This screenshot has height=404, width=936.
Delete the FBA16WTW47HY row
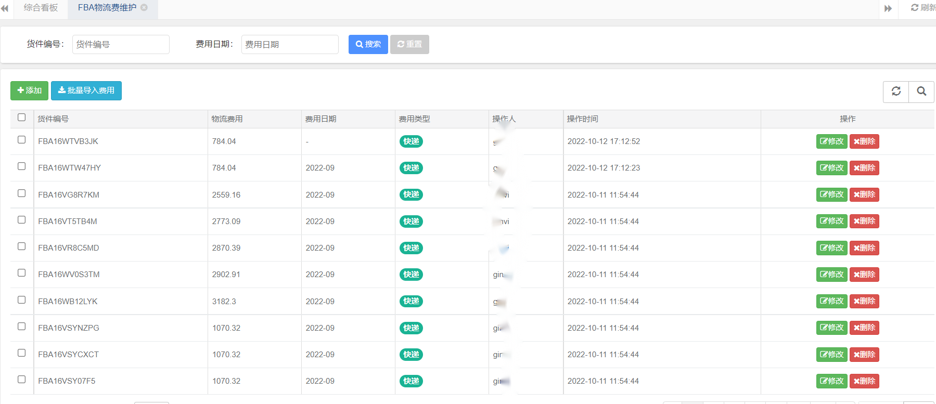864,168
